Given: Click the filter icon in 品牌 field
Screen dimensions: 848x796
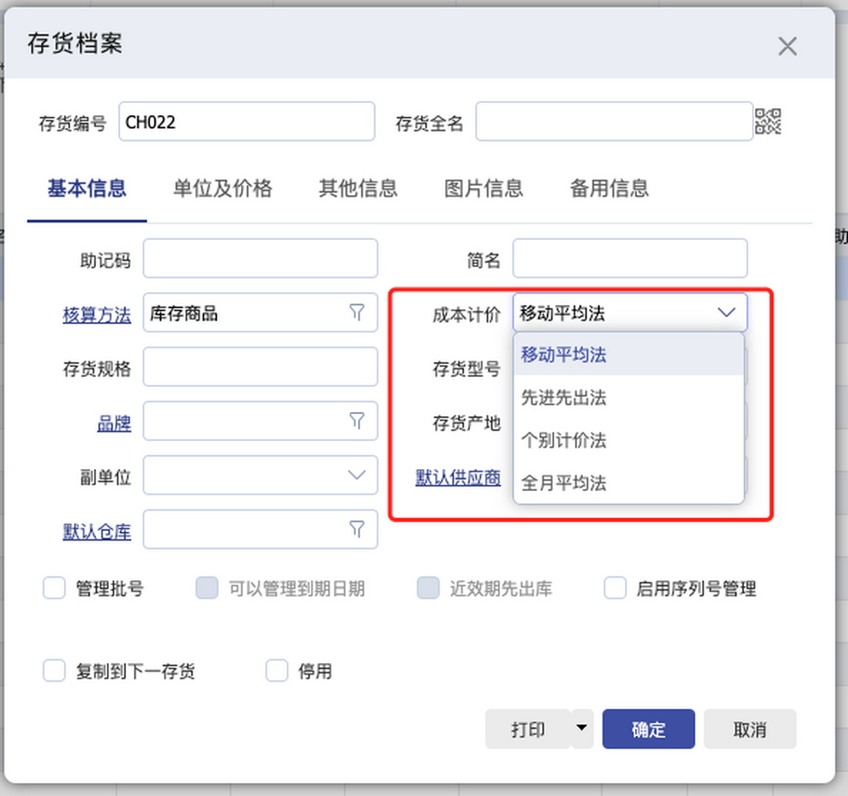Looking at the screenshot, I should (357, 421).
